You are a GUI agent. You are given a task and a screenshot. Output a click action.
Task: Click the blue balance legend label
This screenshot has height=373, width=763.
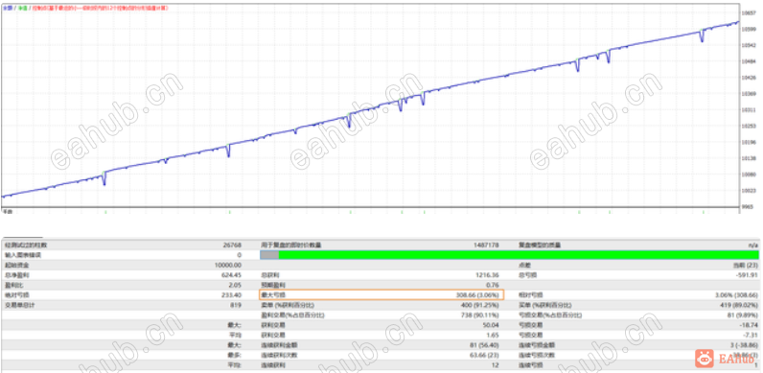coord(7,9)
